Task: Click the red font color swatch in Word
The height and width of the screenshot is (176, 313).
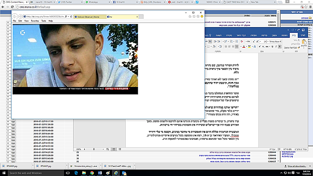Action: (244, 47)
